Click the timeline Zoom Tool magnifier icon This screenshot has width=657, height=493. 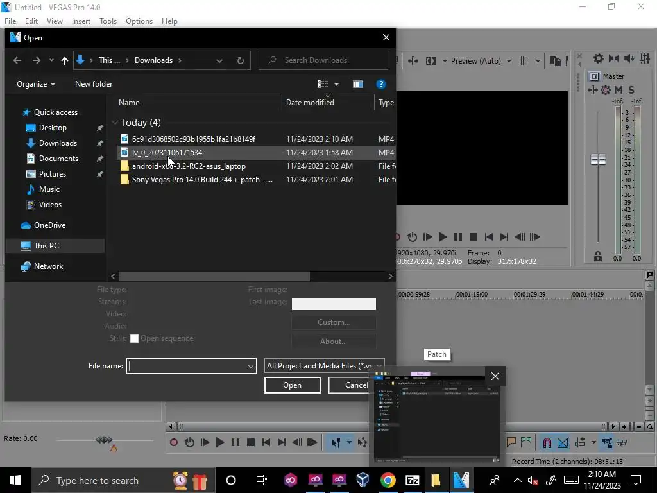tap(649, 427)
